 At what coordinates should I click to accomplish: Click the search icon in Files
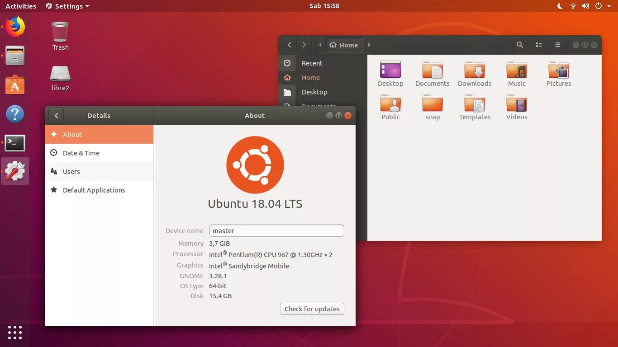pos(520,45)
